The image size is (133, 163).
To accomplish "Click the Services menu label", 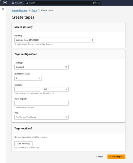I will [19, 3].
